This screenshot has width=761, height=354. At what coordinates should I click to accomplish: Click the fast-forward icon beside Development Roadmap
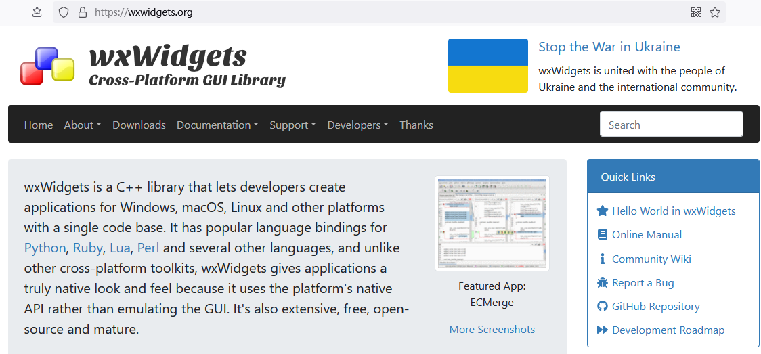tap(603, 330)
